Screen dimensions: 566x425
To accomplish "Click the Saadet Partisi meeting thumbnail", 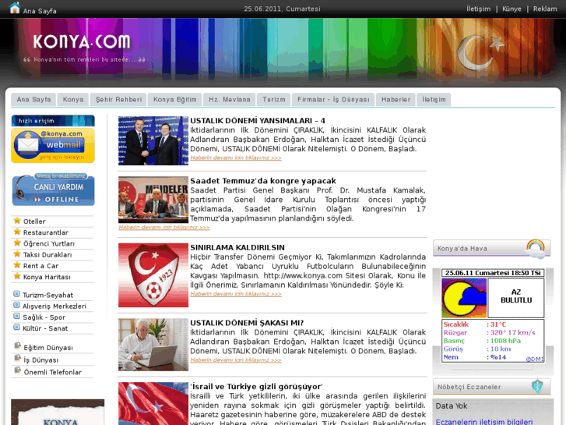I will point(153,200).
